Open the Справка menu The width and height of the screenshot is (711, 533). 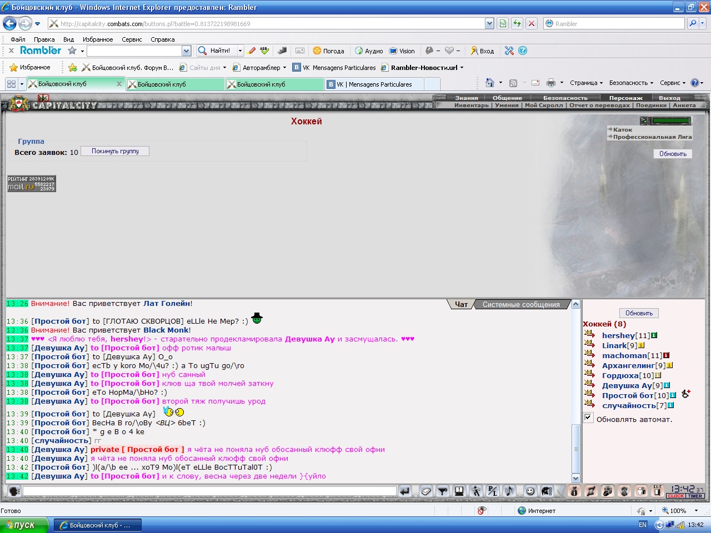click(163, 39)
